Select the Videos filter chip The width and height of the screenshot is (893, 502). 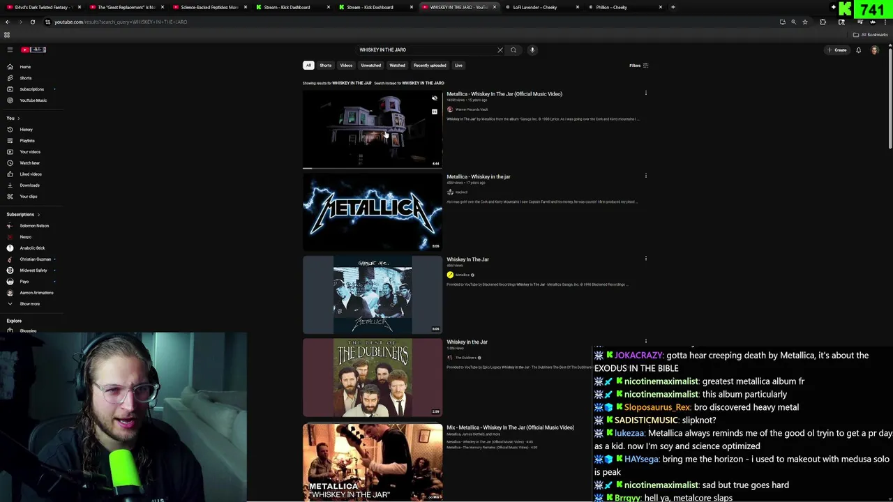pyautogui.click(x=346, y=66)
